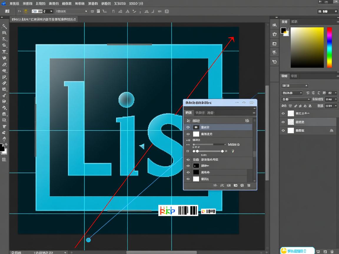Click the yellow icon in the options bar
339x254 pixels.
tap(26, 11)
